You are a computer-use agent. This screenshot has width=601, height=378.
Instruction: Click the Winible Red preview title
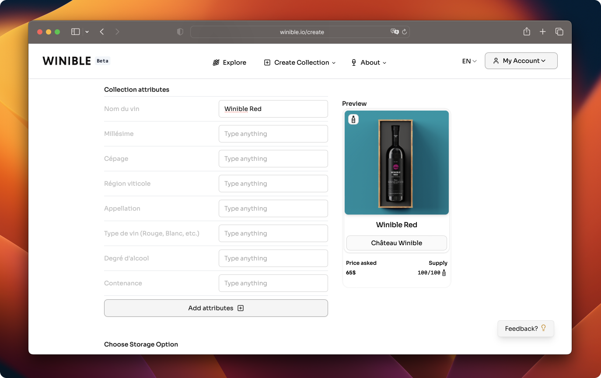397,225
